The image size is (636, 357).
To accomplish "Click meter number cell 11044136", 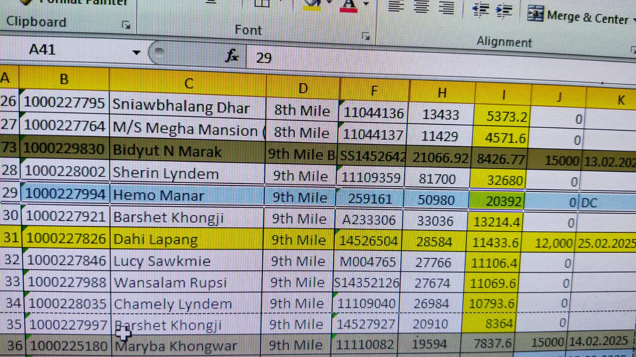I will (x=373, y=113).
